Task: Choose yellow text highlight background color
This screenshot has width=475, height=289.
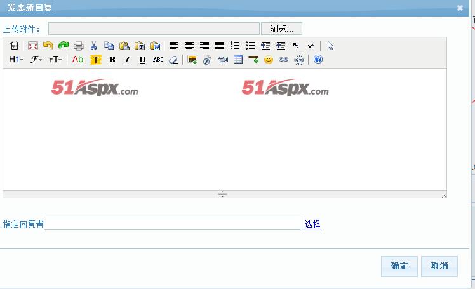Action: (x=96, y=60)
